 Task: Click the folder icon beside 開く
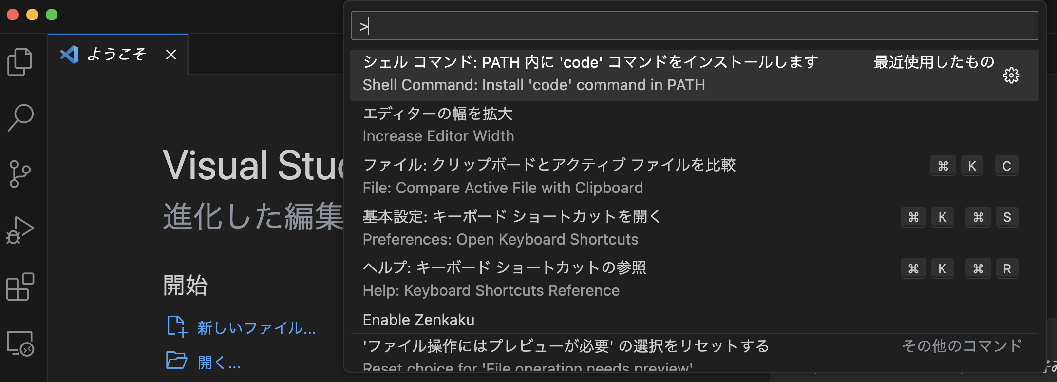click(x=177, y=361)
